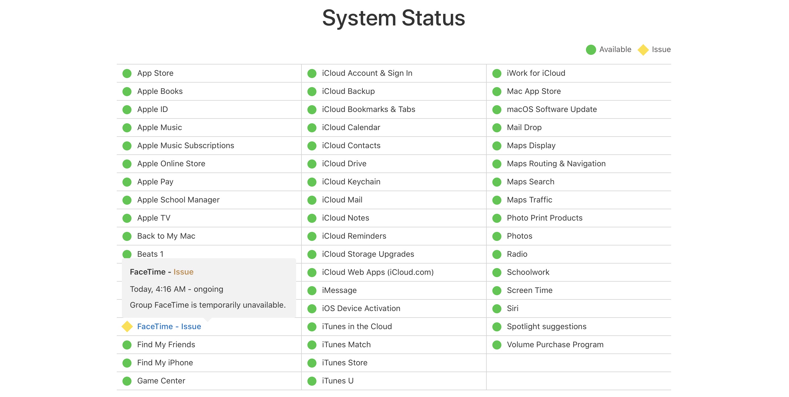Click the Volume Purchase Program entry
The image size is (789, 397).
(x=555, y=345)
